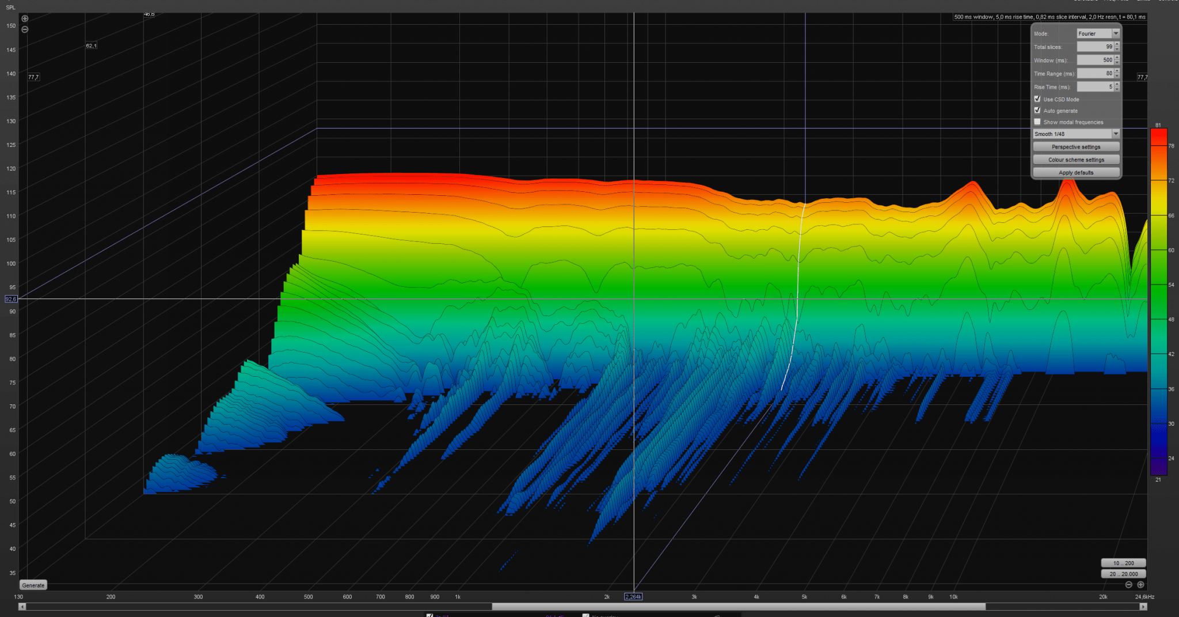This screenshot has width=1179, height=617.
Task: Open Colour scheme settings
Action: point(1076,160)
